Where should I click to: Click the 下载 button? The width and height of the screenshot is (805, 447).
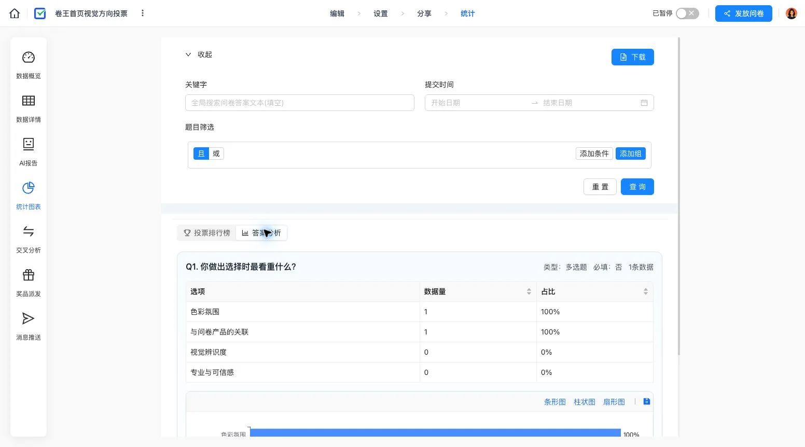[x=633, y=57]
